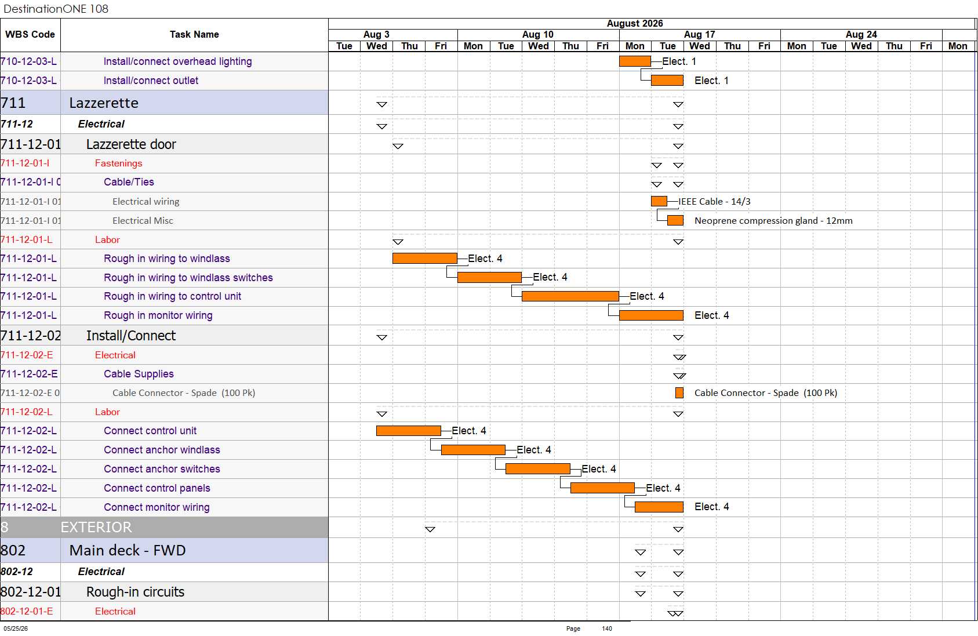The height and width of the screenshot is (636, 978).
Task: Click the August 2026 month header
Action: 635,24
